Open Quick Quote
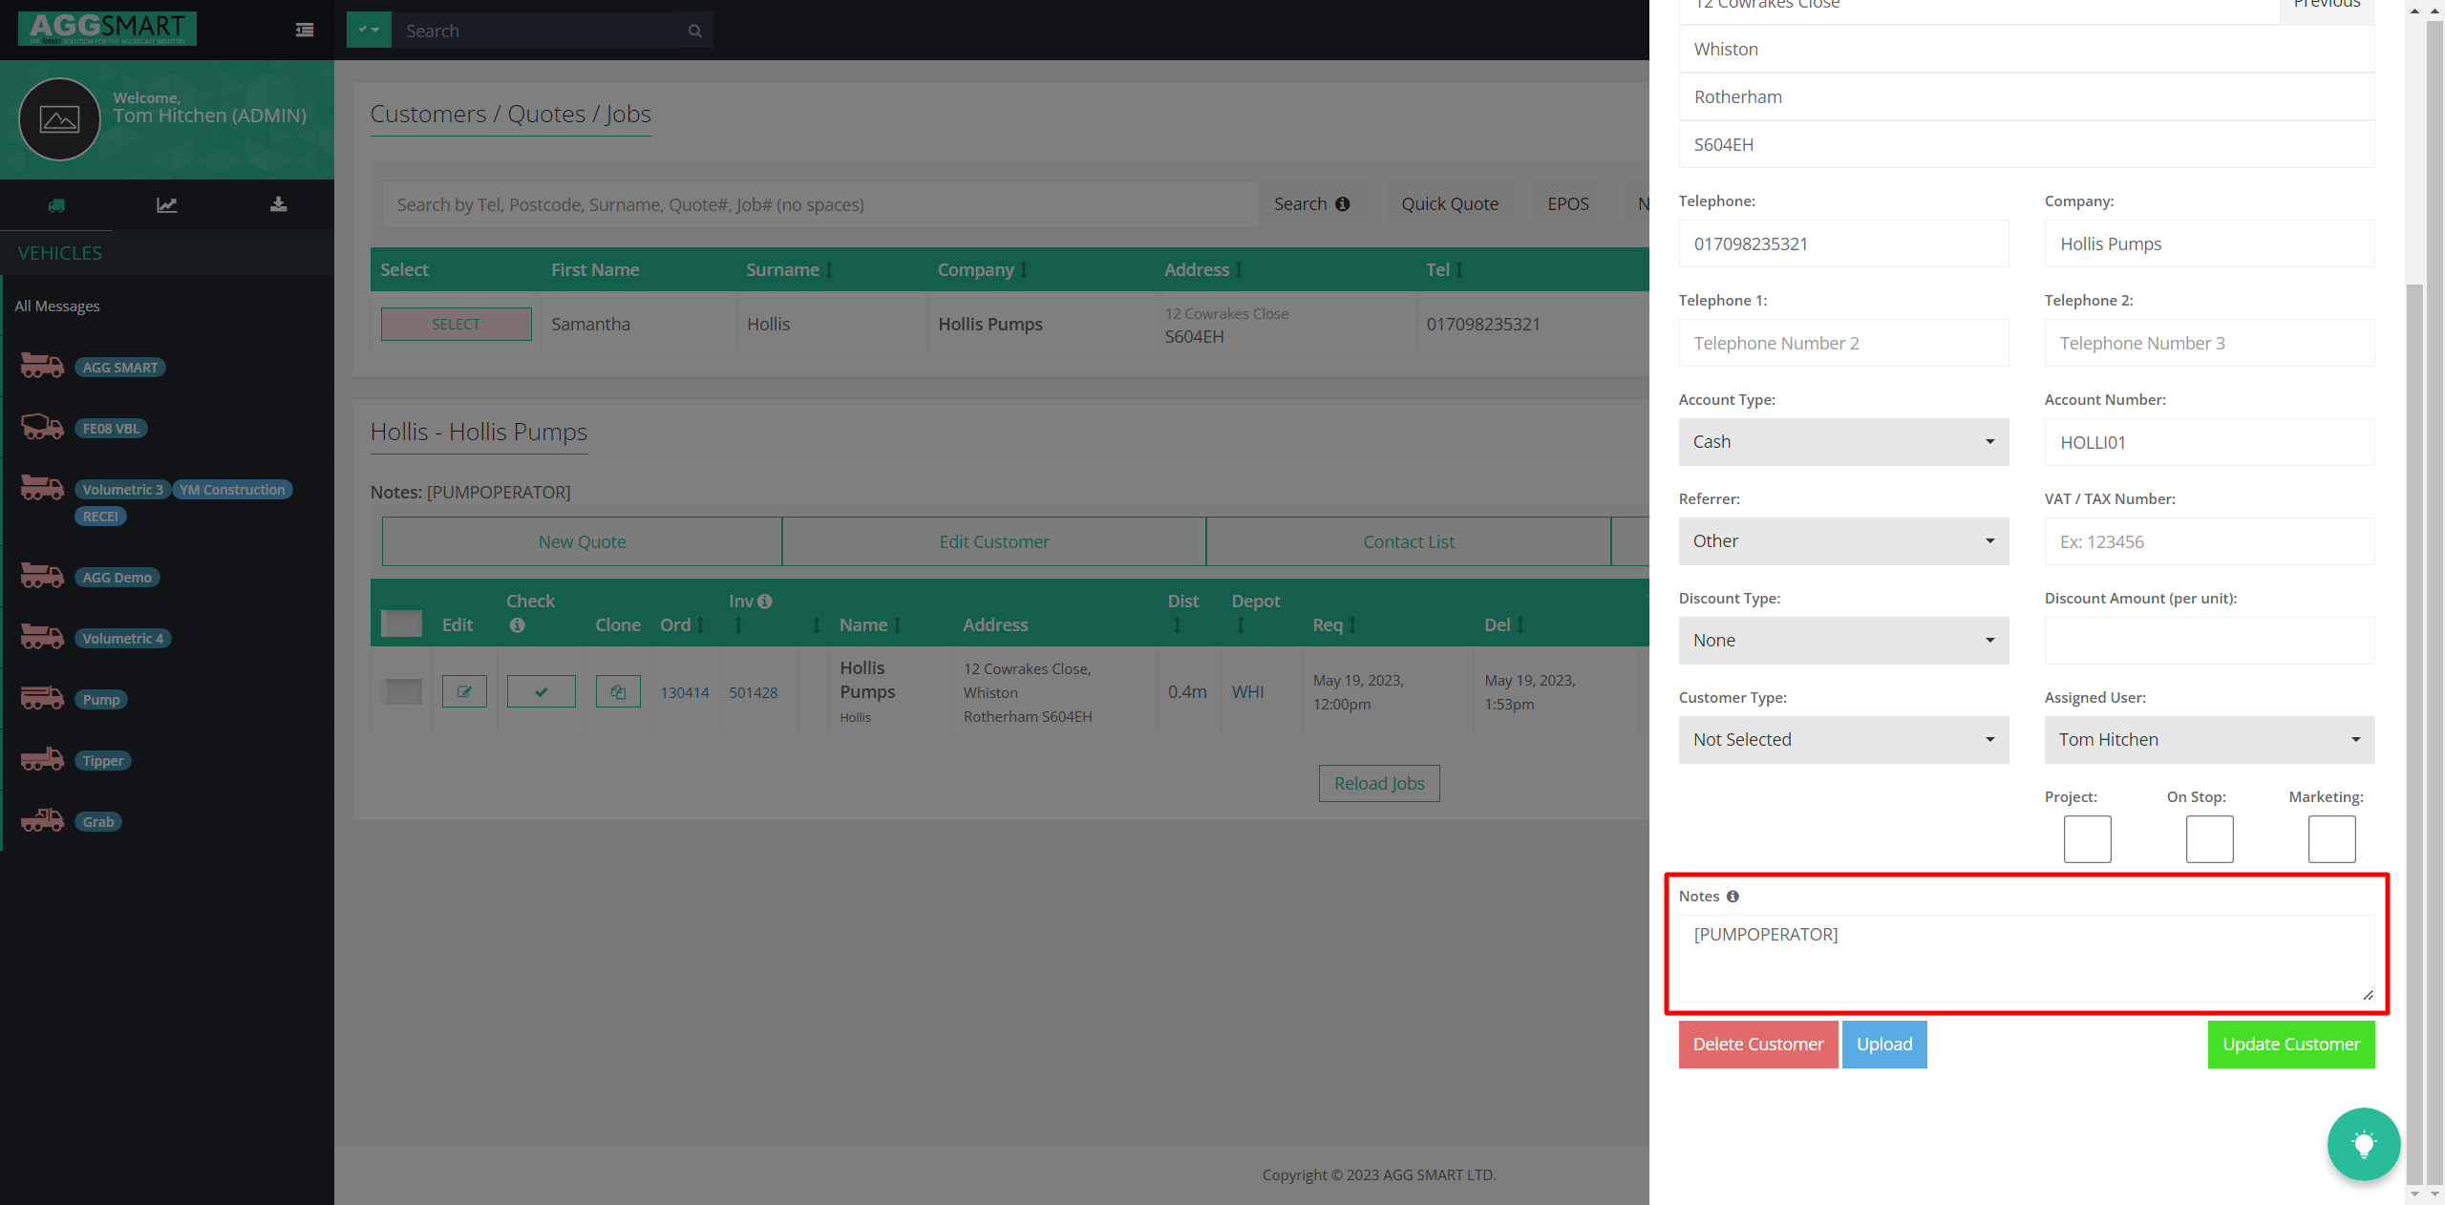This screenshot has width=2445, height=1205. point(1450,204)
